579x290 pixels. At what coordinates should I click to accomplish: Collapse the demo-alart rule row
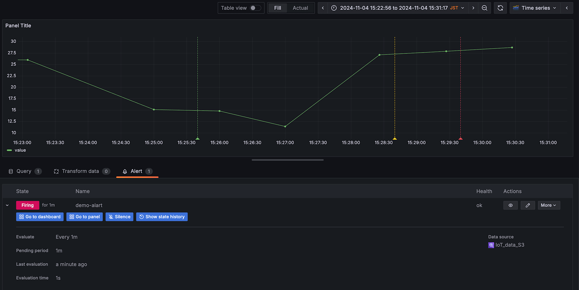point(7,205)
